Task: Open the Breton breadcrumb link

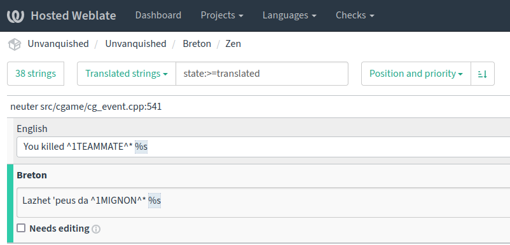Action: point(196,44)
